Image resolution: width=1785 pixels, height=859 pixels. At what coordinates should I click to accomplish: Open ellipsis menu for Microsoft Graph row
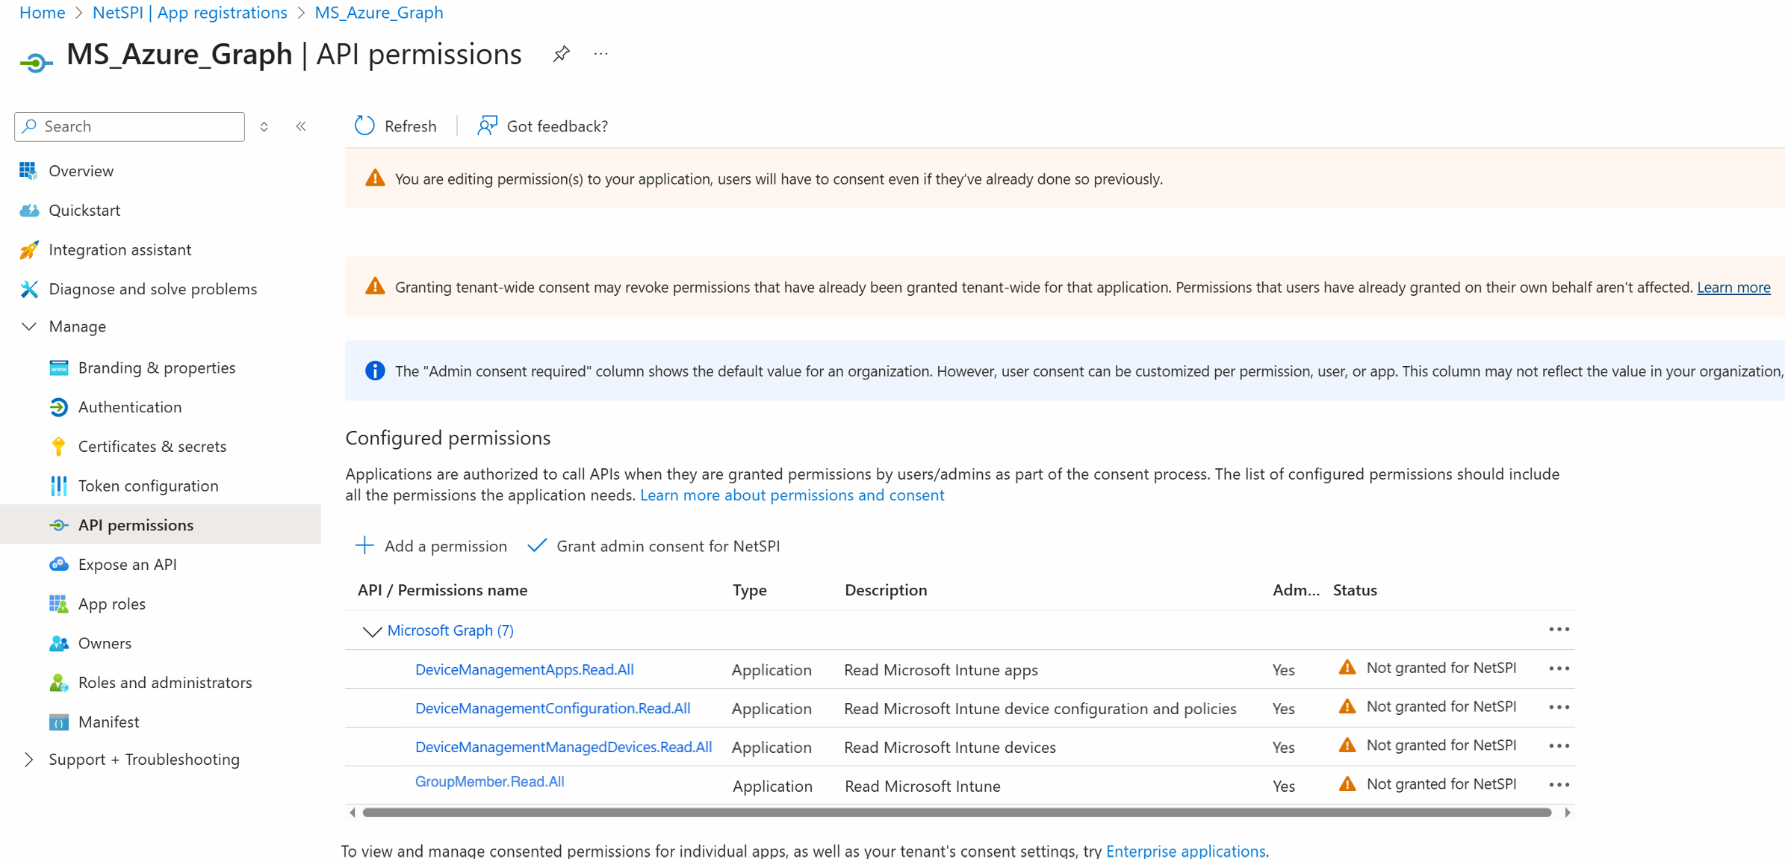(x=1559, y=630)
